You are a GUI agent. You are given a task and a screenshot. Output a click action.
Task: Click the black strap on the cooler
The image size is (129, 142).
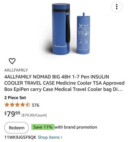(x=68, y=26)
